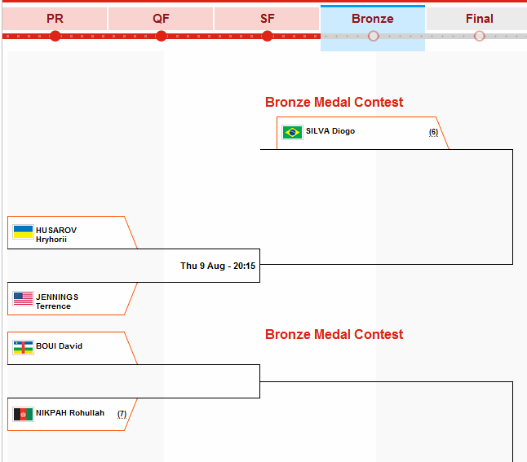Click the Ukraine flag next to Husarov
This screenshot has width=527, height=462.
tap(23, 232)
